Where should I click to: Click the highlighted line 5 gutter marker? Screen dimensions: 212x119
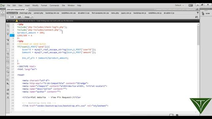(x=12, y=35)
